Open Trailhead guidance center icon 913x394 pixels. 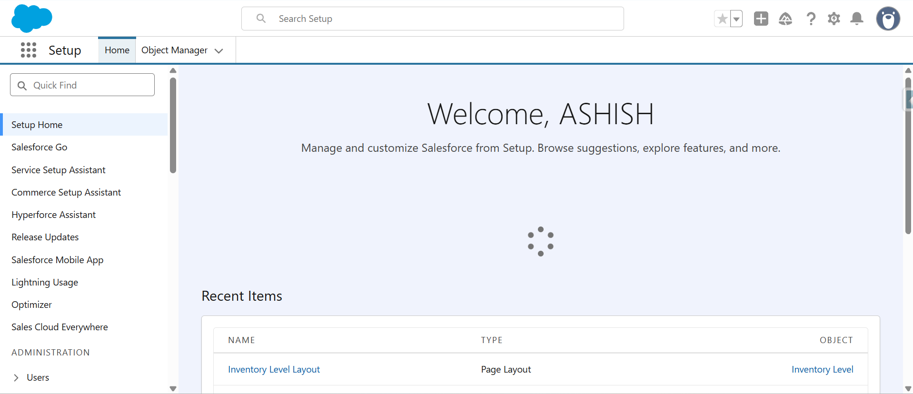pyautogui.click(x=785, y=19)
